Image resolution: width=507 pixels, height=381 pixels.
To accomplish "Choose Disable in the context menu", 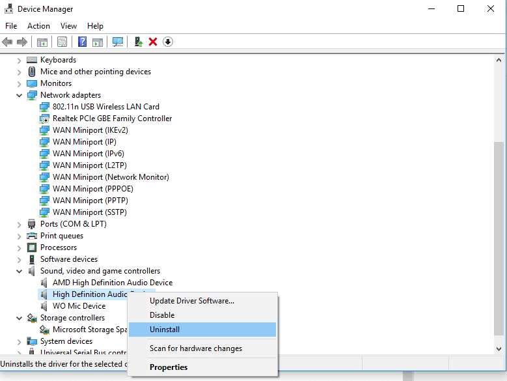I will pos(202,315).
